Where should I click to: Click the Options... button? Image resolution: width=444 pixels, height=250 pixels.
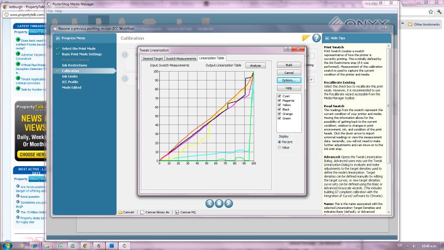point(289,80)
